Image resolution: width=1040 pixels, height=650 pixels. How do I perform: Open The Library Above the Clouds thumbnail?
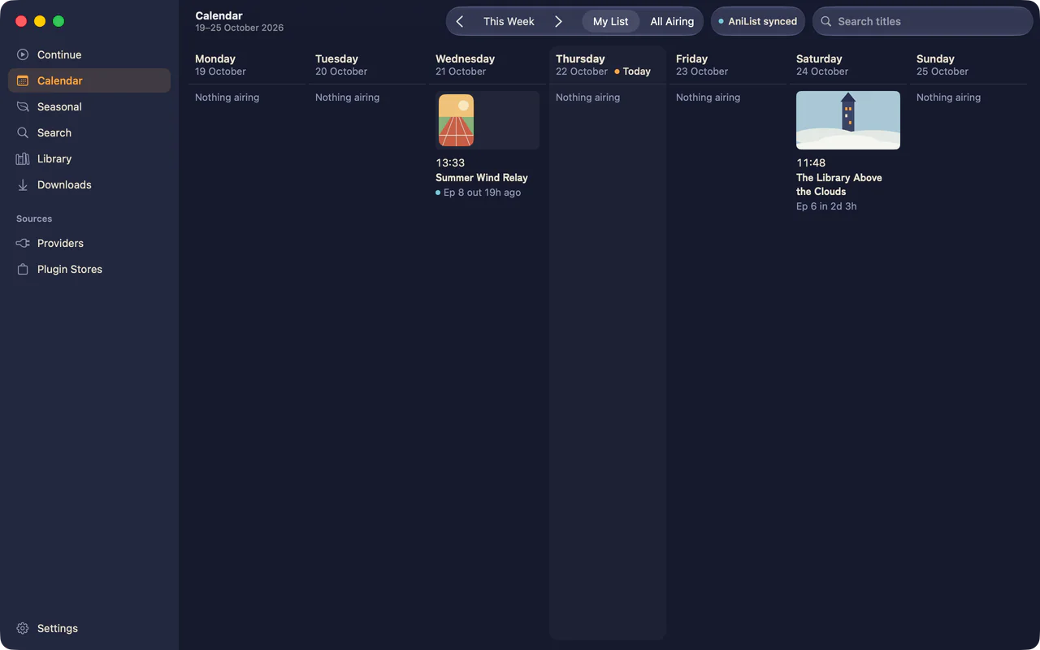point(848,120)
